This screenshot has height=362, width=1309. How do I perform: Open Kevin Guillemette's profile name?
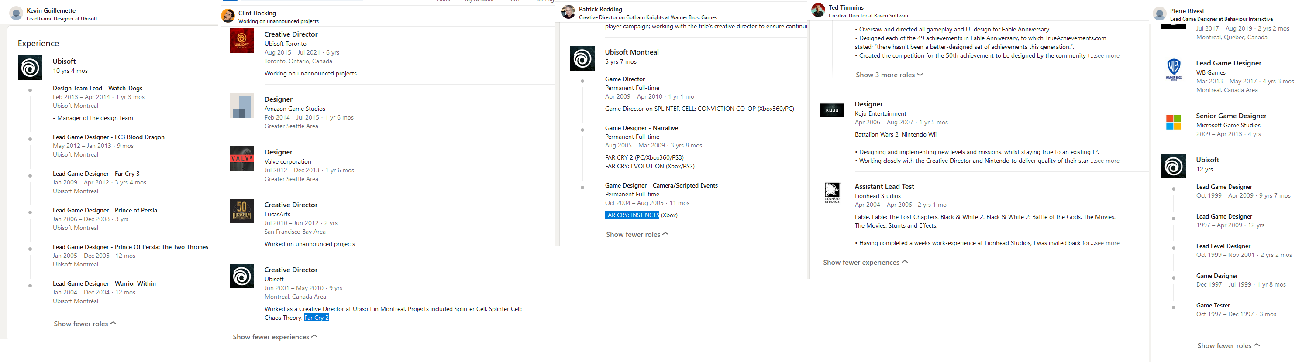click(52, 10)
